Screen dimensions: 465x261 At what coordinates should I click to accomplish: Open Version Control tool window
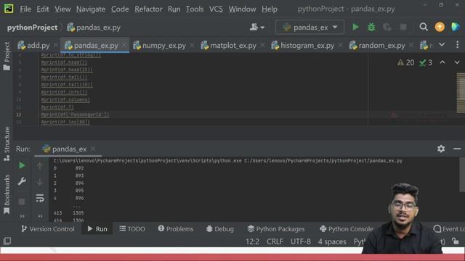[48, 229]
